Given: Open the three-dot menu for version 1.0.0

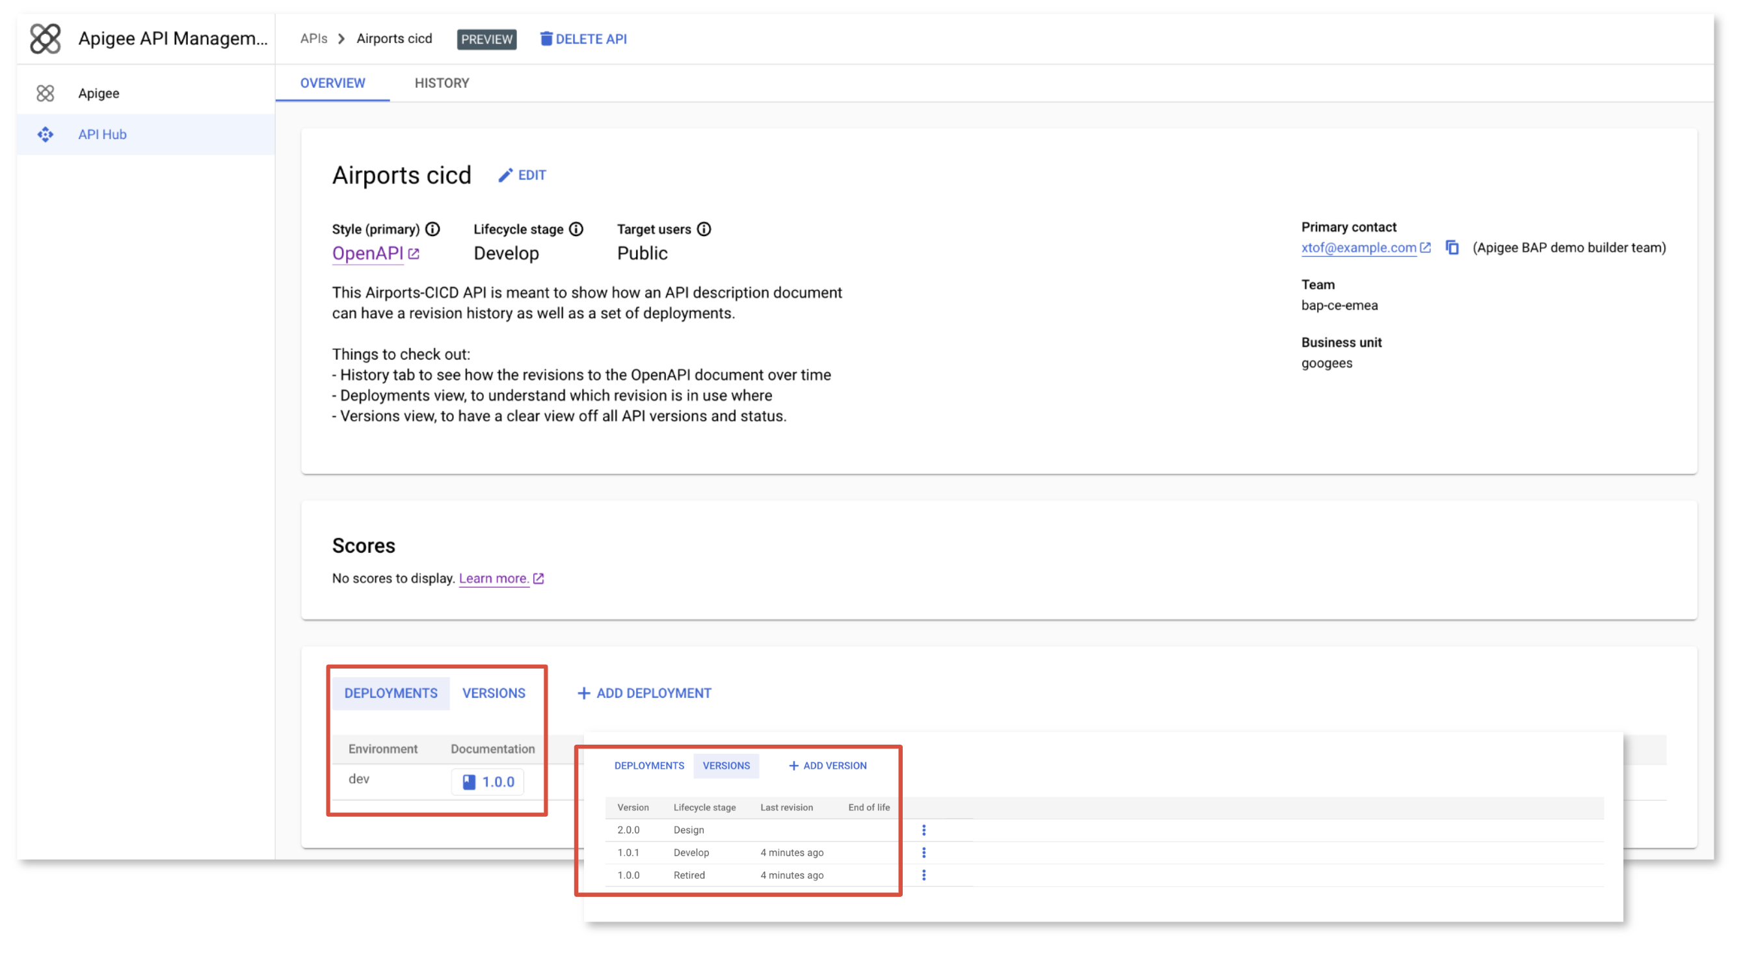Looking at the screenshot, I should click(924, 875).
